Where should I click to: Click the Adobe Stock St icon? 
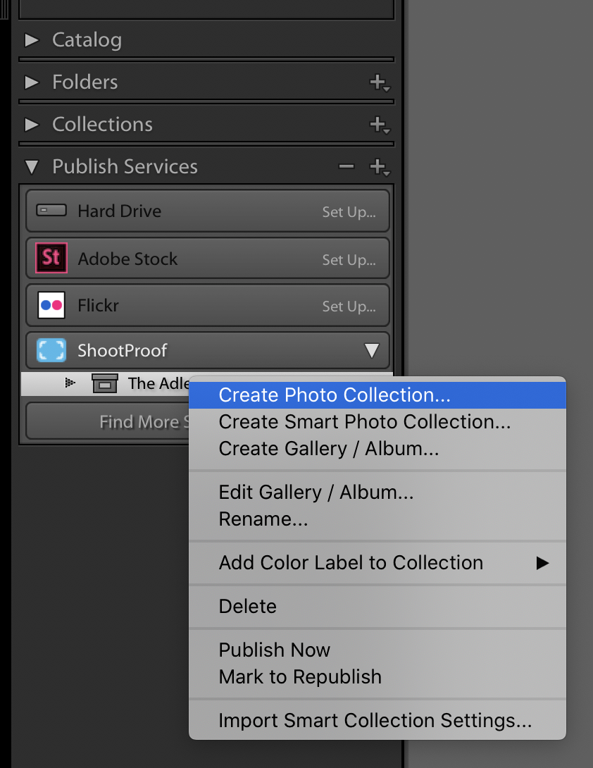(51, 258)
